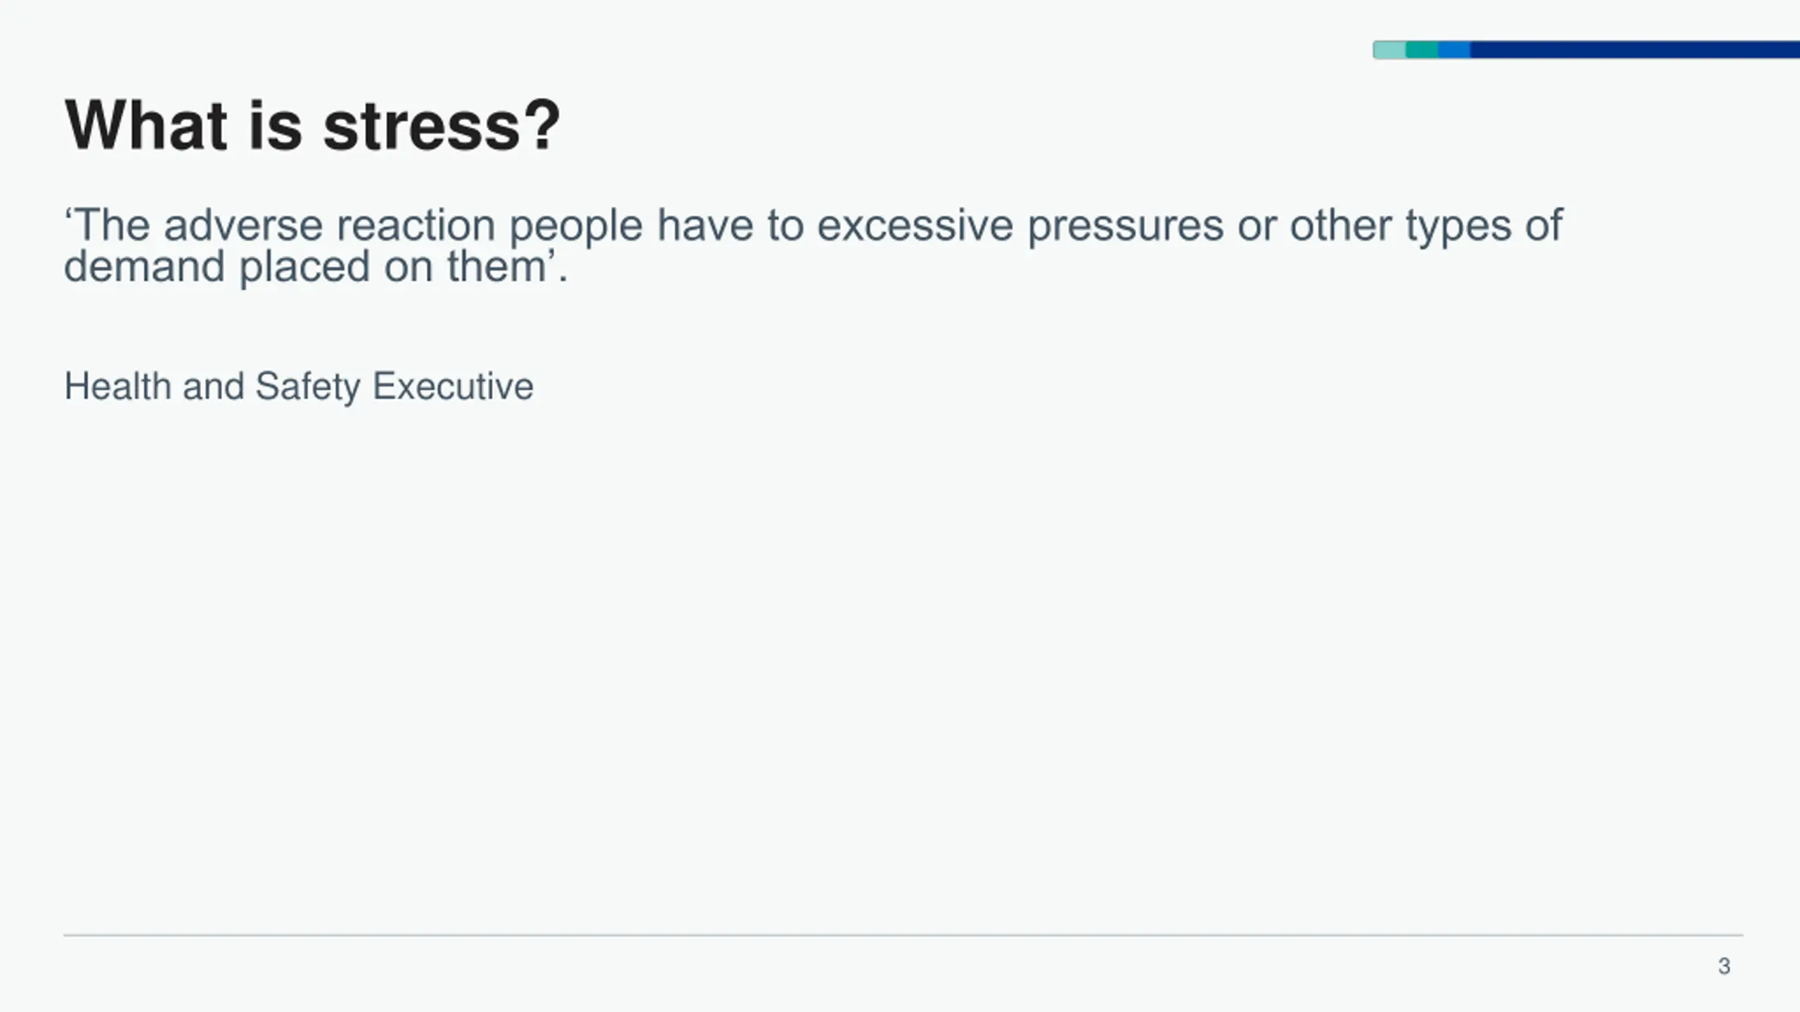Click the word 'adverse' in the quote
This screenshot has height=1012, width=1800.
tap(243, 226)
